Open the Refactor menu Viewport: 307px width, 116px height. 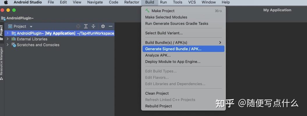[132, 2]
